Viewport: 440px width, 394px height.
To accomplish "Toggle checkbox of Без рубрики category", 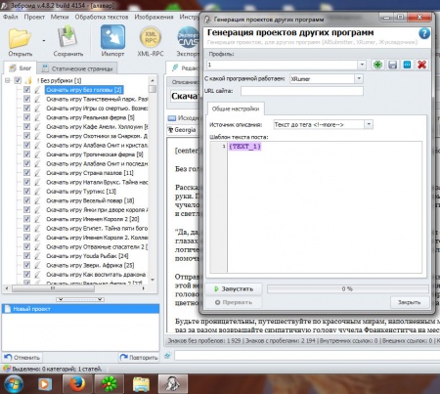I will [18, 80].
